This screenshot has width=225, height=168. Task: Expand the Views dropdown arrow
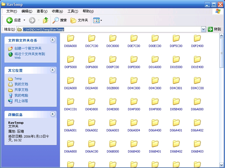point(101,20)
